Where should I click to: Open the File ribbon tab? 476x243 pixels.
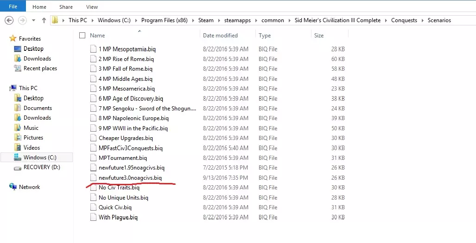tap(13, 6)
